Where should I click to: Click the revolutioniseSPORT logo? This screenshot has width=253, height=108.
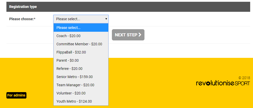click(223, 83)
